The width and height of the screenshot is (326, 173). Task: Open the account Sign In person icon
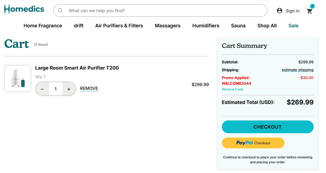click(279, 11)
